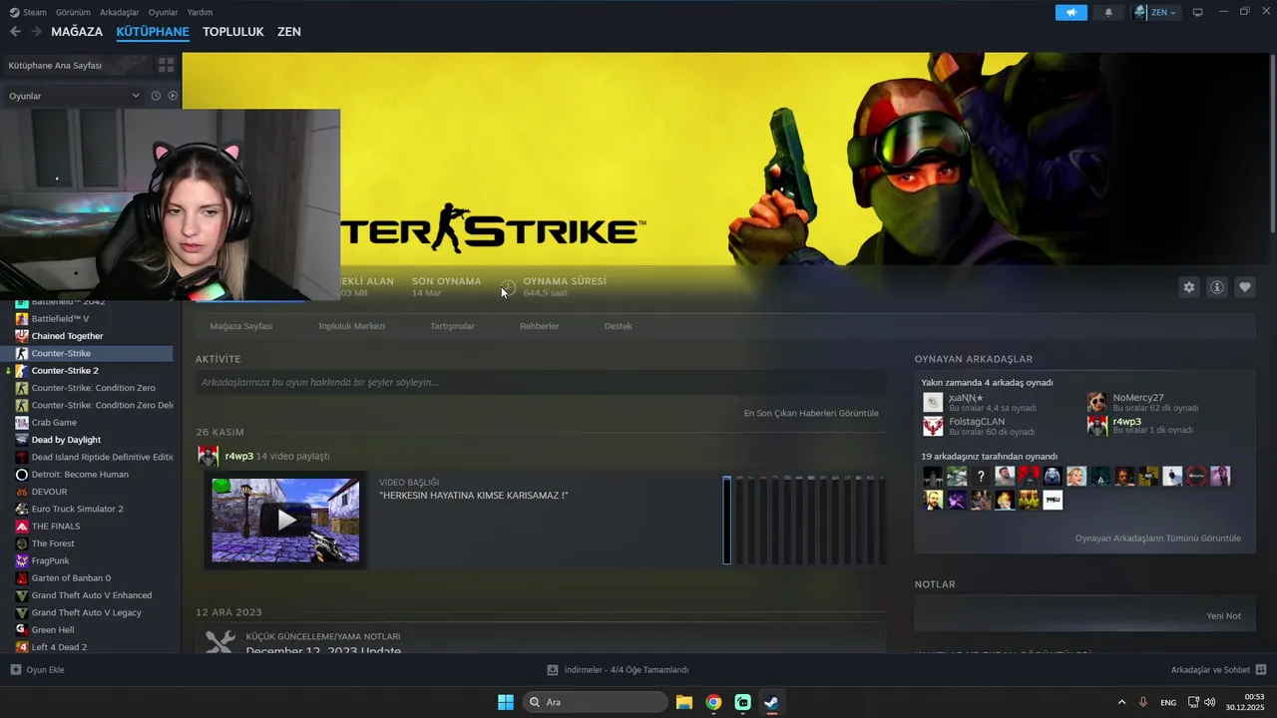The image size is (1277, 718).
Task: Open game info circle icon
Action: point(1217,287)
